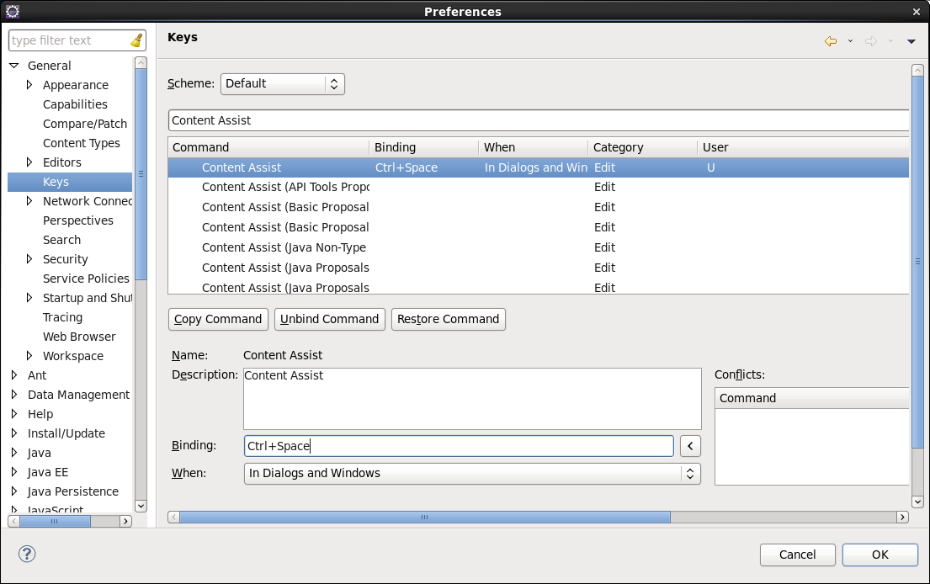
Task: Click the Restore Command button
Action: 448,319
